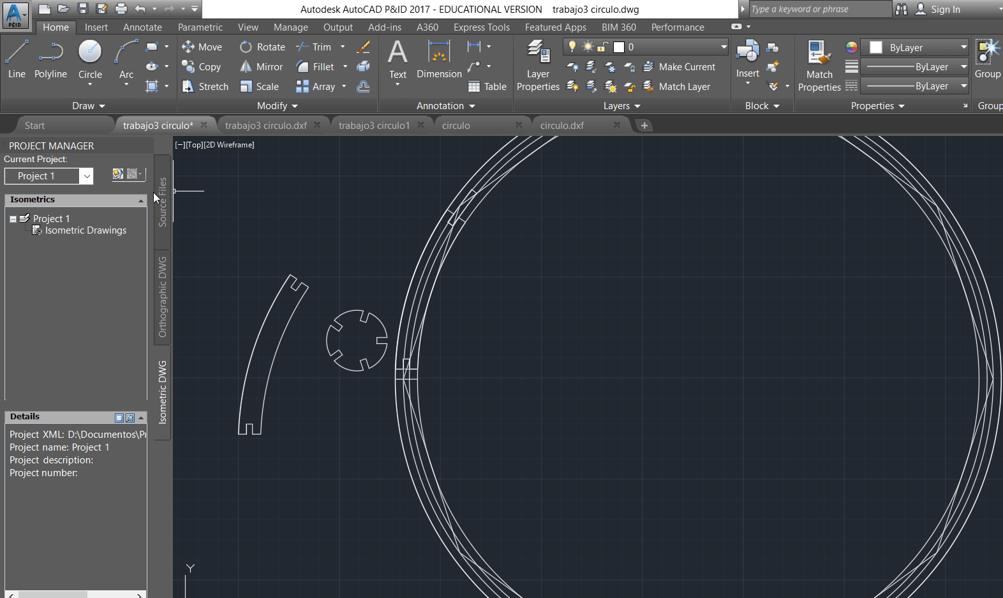Switch to circulo.dxf file tab
This screenshot has height=598, width=1003.
click(562, 126)
